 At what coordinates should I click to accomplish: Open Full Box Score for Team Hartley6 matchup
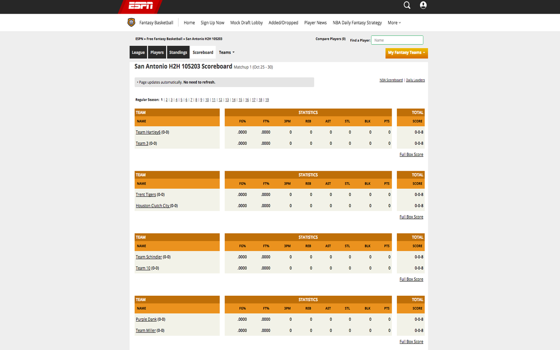[x=411, y=154]
